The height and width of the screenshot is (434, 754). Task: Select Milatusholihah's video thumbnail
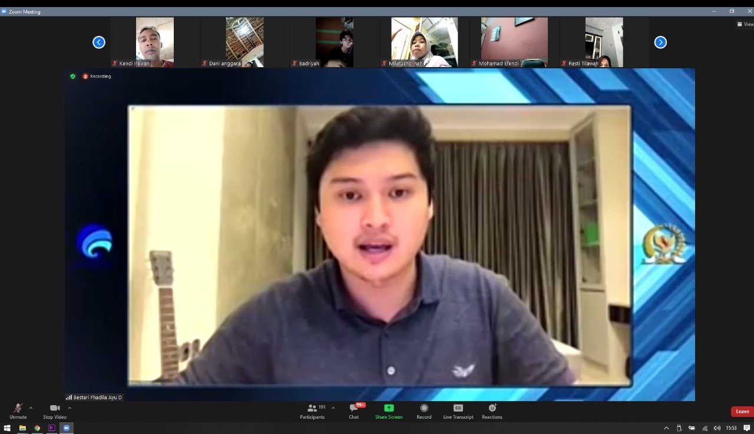tap(424, 42)
